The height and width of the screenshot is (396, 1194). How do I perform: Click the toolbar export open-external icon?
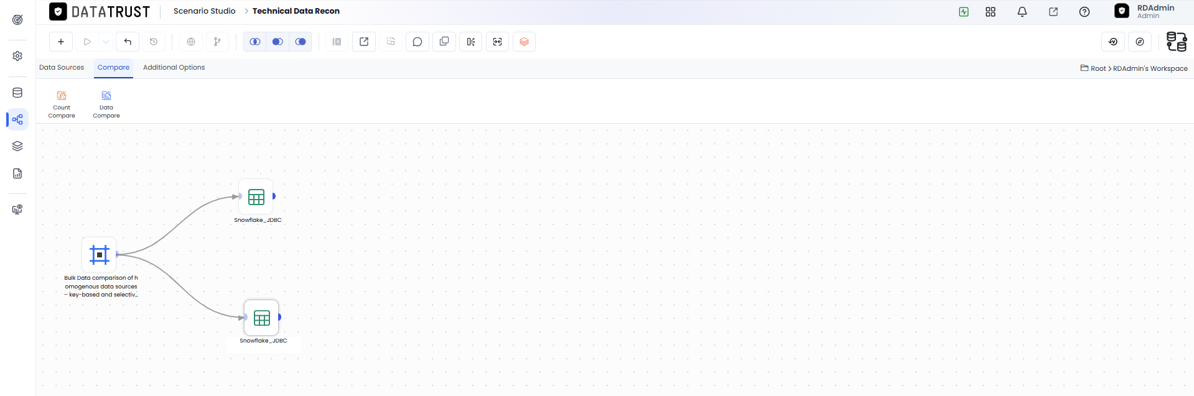(x=364, y=42)
